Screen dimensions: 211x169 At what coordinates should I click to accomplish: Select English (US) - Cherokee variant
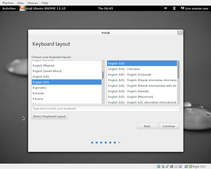click(142, 69)
